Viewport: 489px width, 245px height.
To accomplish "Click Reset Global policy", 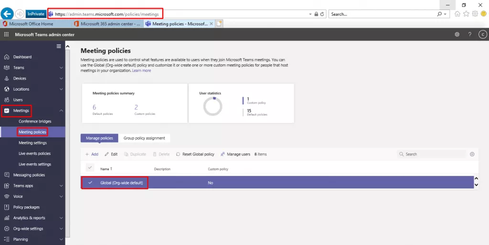I will pos(196,154).
